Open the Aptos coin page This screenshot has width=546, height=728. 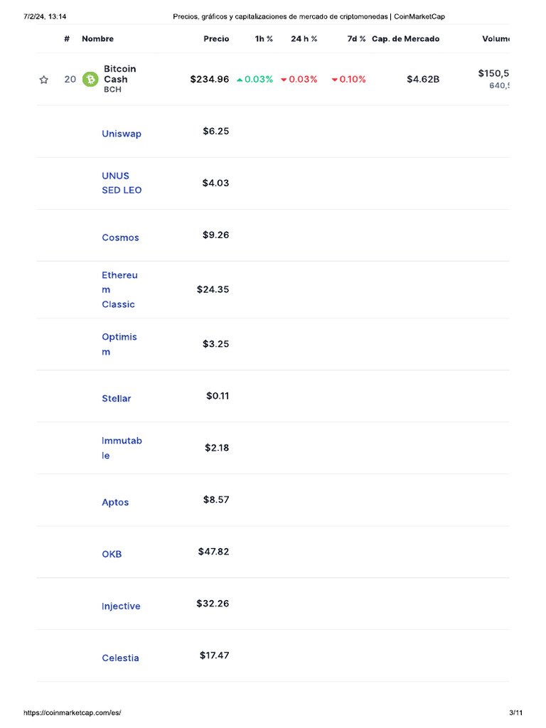[x=115, y=503]
